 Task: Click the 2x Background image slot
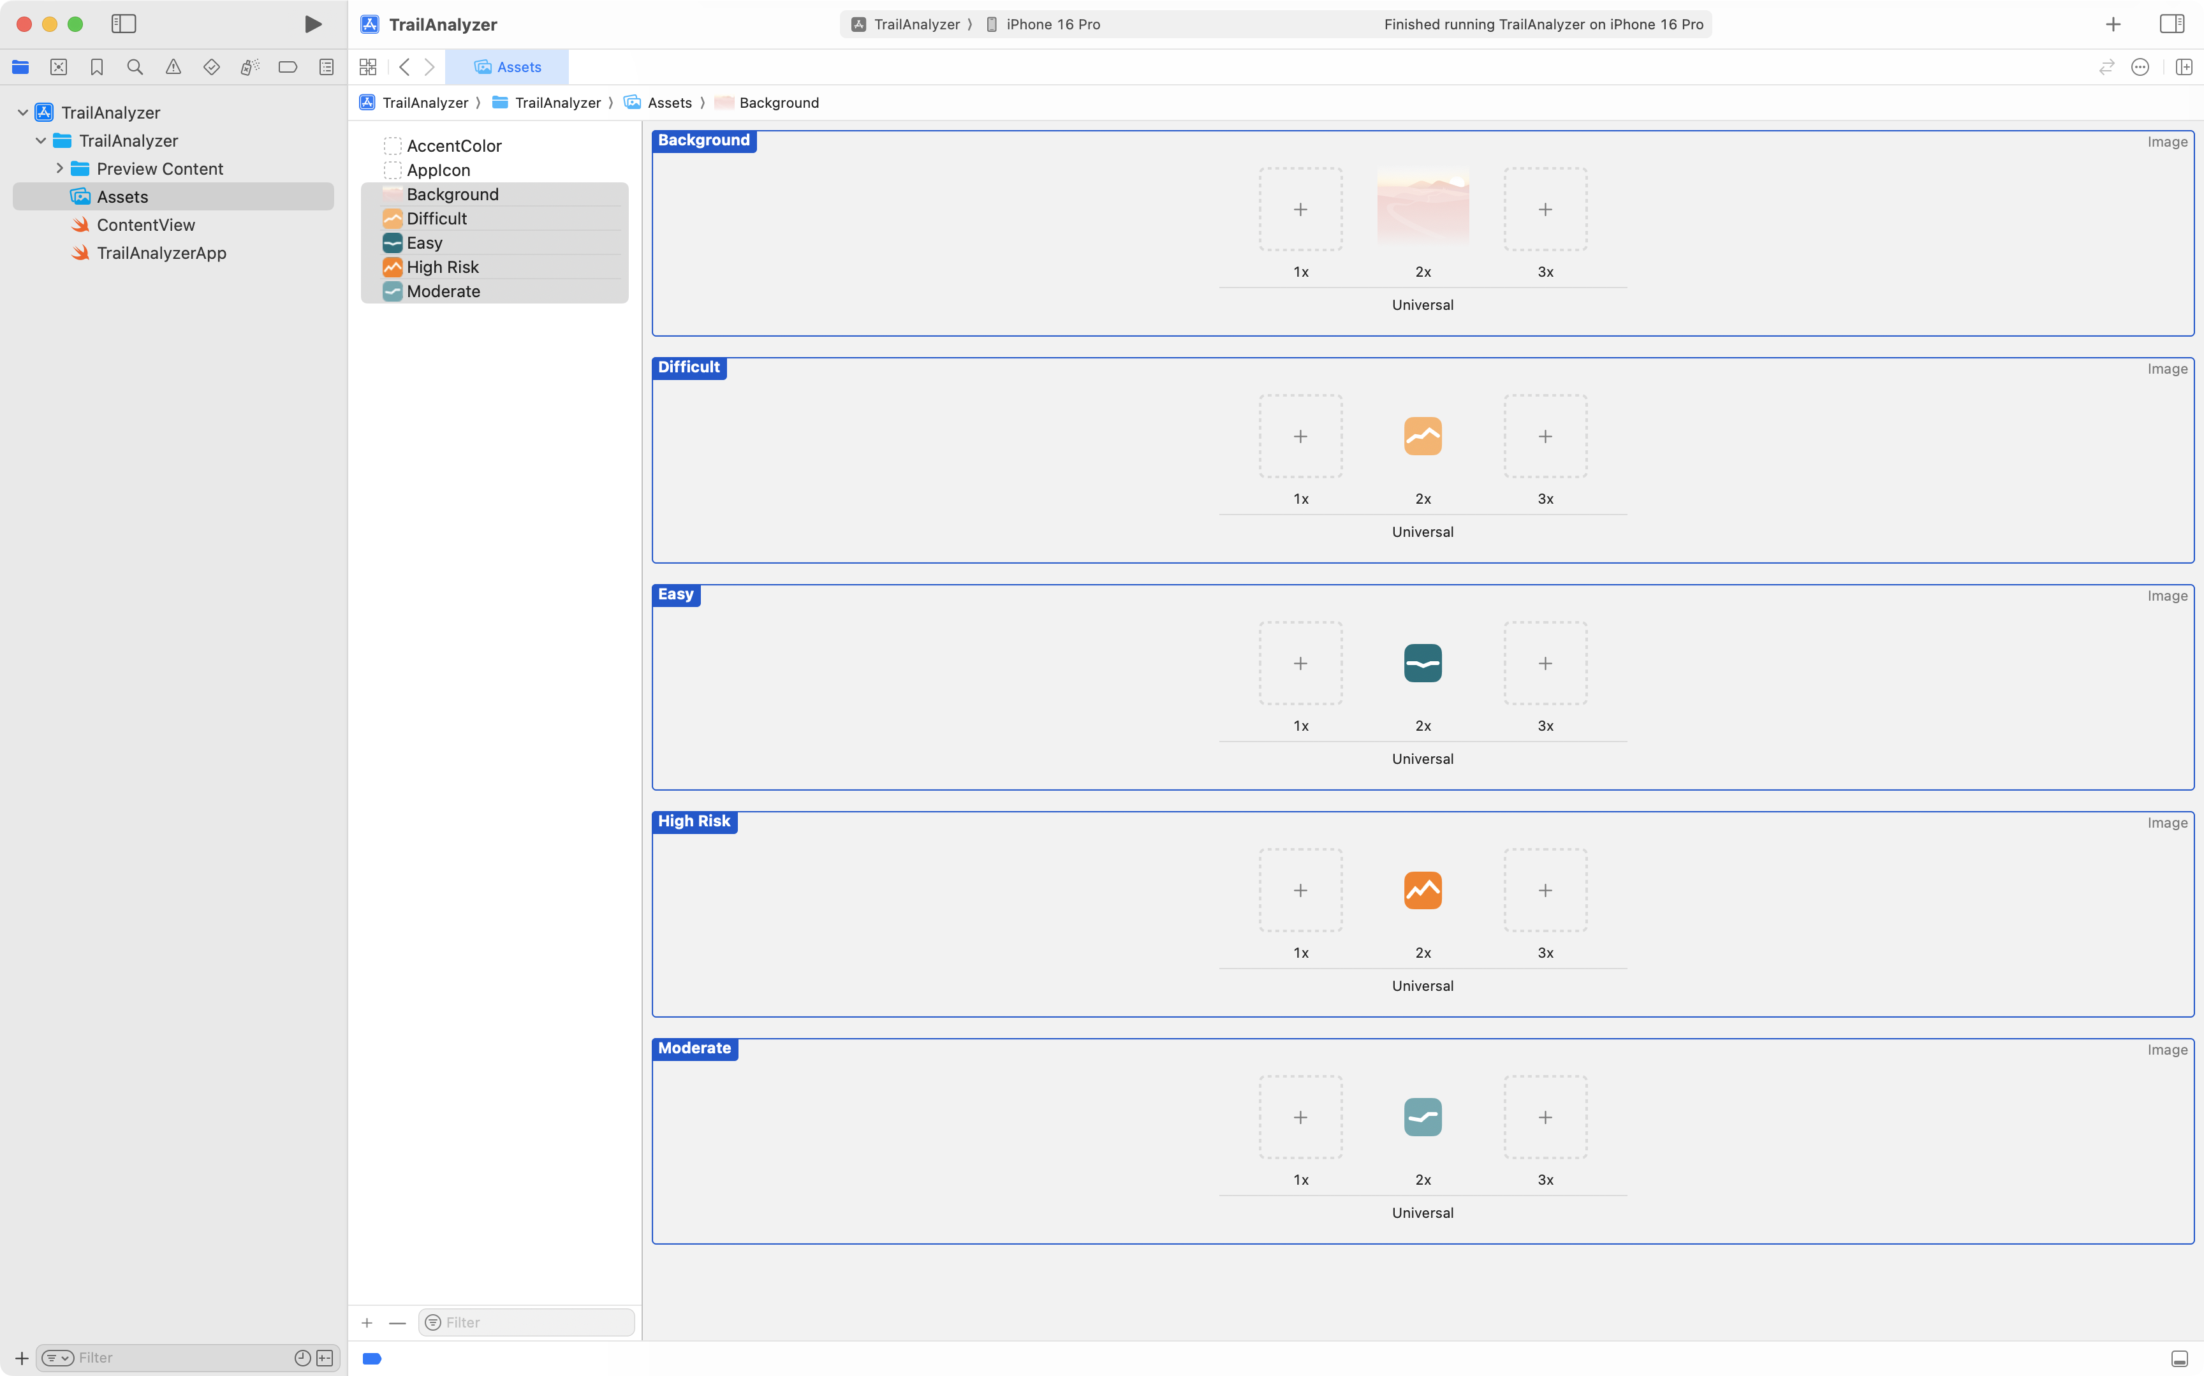click(x=1422, y=209)
